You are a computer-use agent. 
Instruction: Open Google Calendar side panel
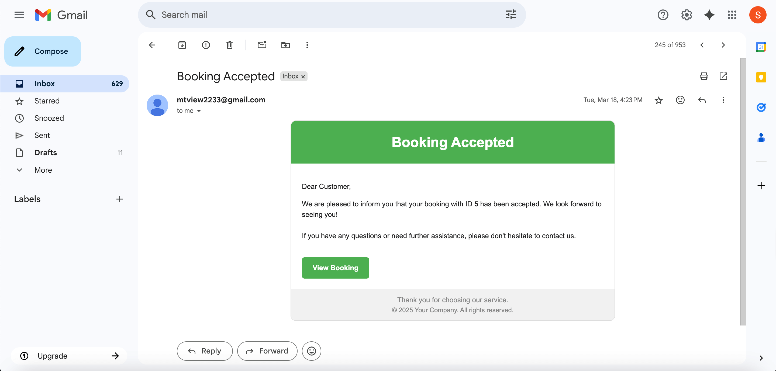[761, 47]
